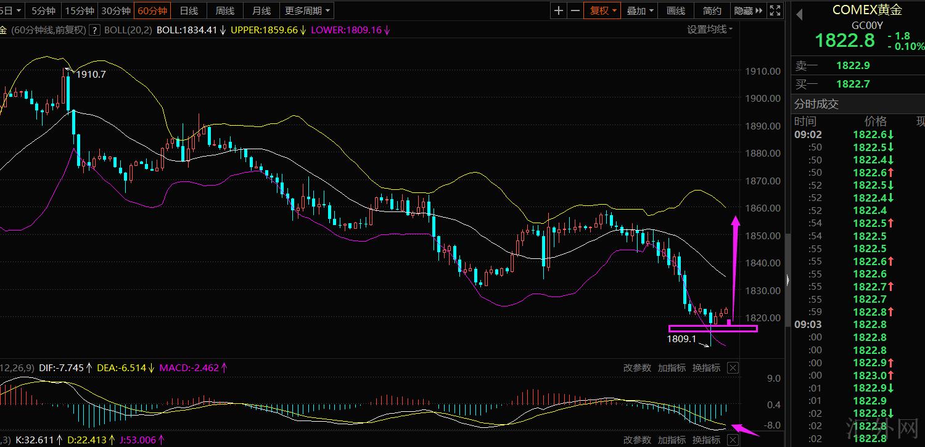The height and width of the screenshot is (447, 925).
Task: Click the zoom out minus icon
Action: (x=575, y=10)
